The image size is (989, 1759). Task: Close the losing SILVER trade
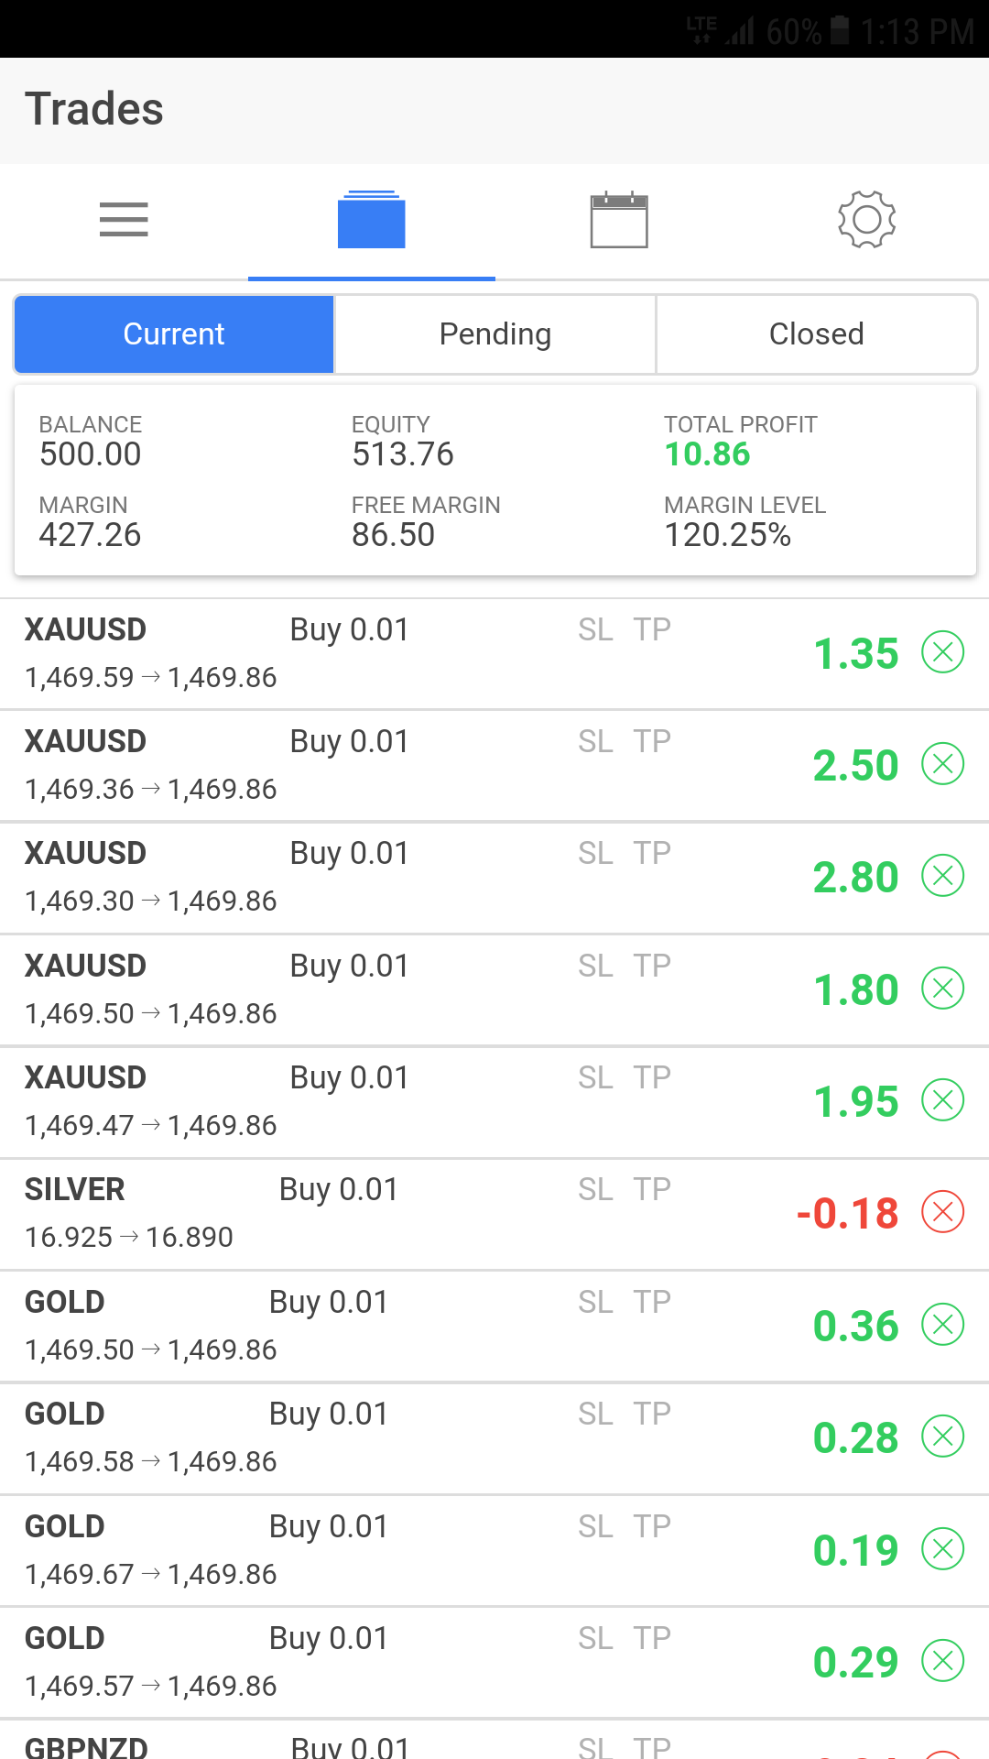tap(942, 1212)
